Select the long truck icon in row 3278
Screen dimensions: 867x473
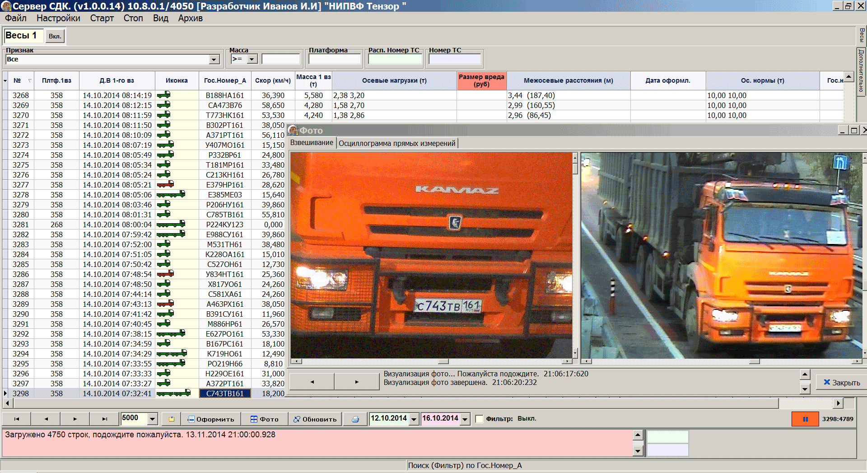coord(171,194)
